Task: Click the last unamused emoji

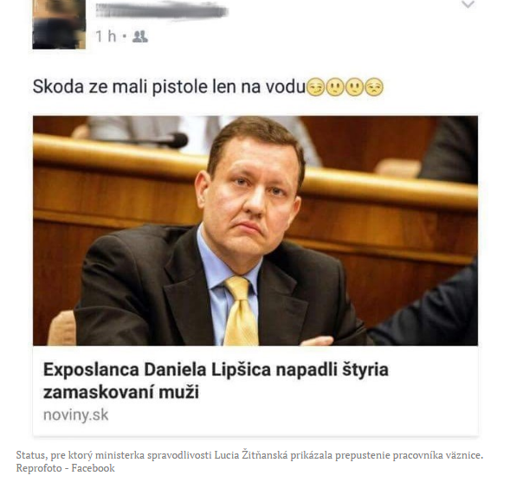Action: tap(374, 87)
